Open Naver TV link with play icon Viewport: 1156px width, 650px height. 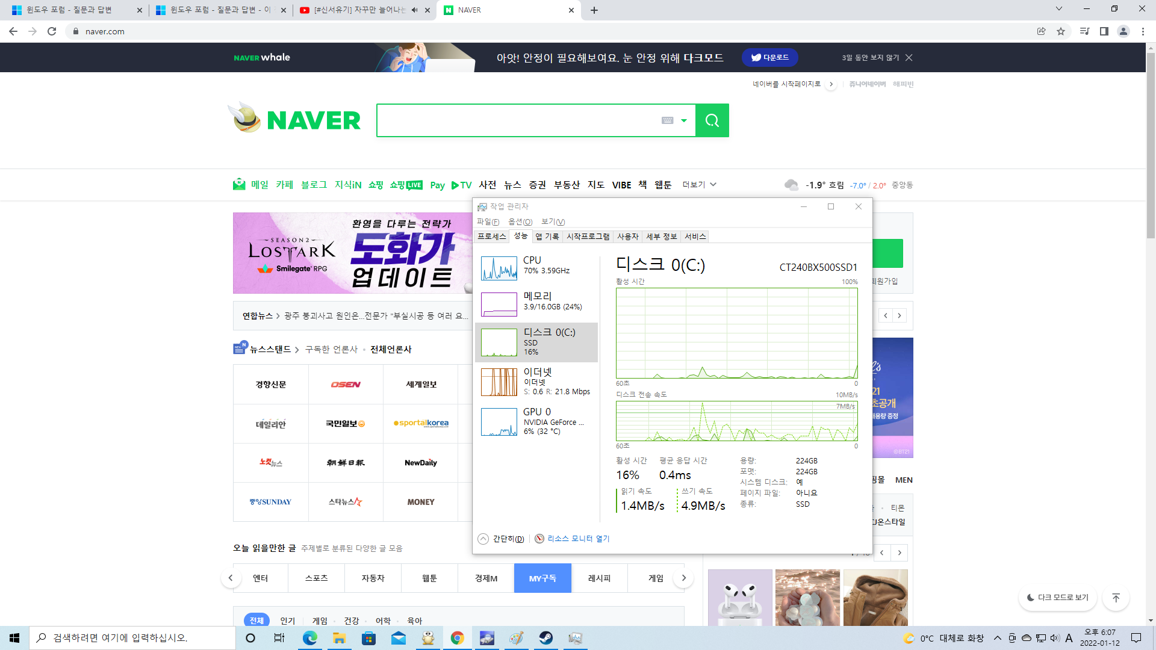tap(461, 185)
